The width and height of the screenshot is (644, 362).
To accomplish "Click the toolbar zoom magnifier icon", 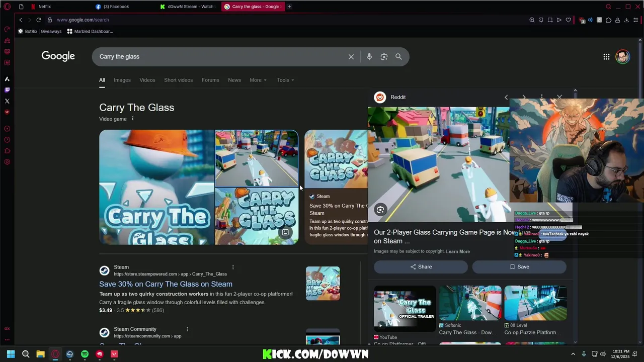I will pyautogui.click(x=532, y=20).
